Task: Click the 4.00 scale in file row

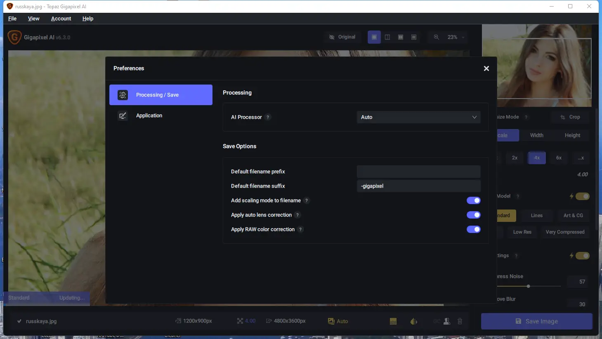Action: click(x=250, y=321)
